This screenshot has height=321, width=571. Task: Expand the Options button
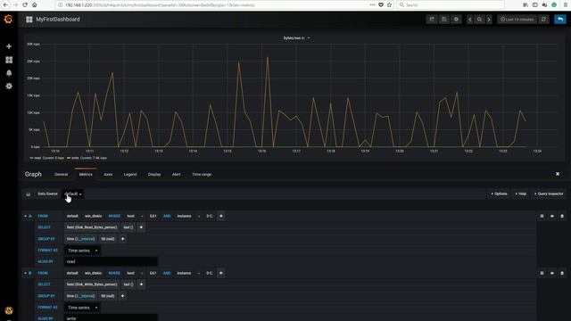click(499, 194)
